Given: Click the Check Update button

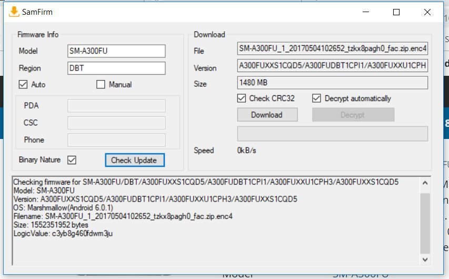Looking at the screenshot, I should point(135,160).
